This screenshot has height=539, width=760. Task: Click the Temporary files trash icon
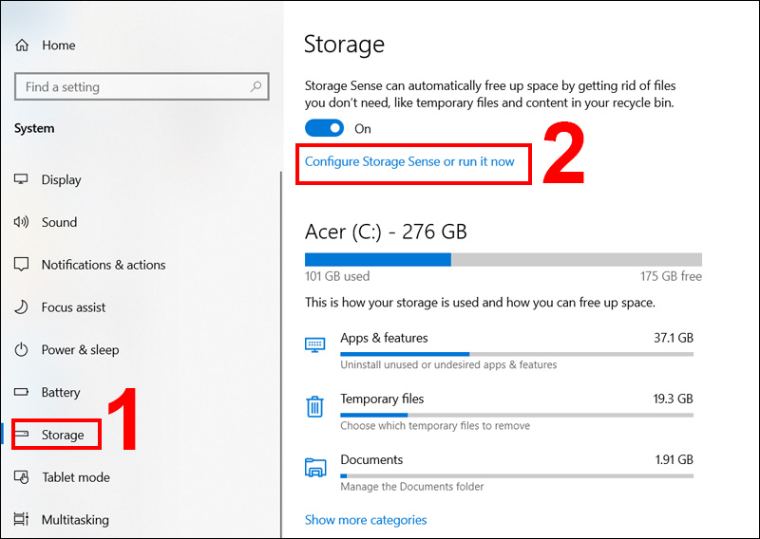coord(315,407)
